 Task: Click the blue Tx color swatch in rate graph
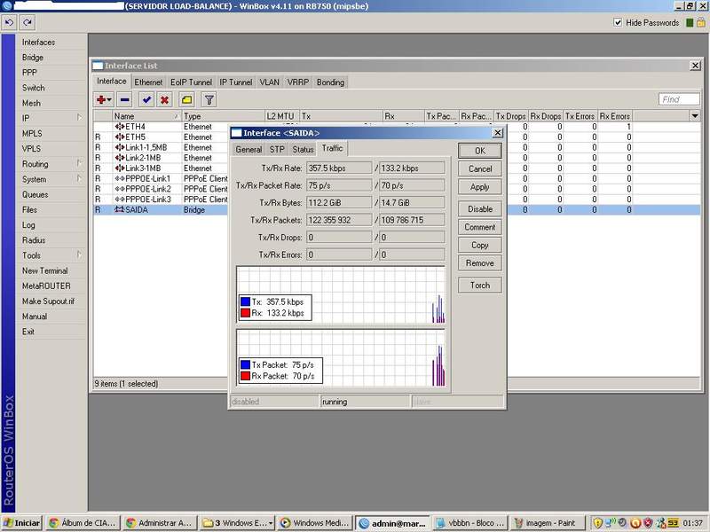246,301
